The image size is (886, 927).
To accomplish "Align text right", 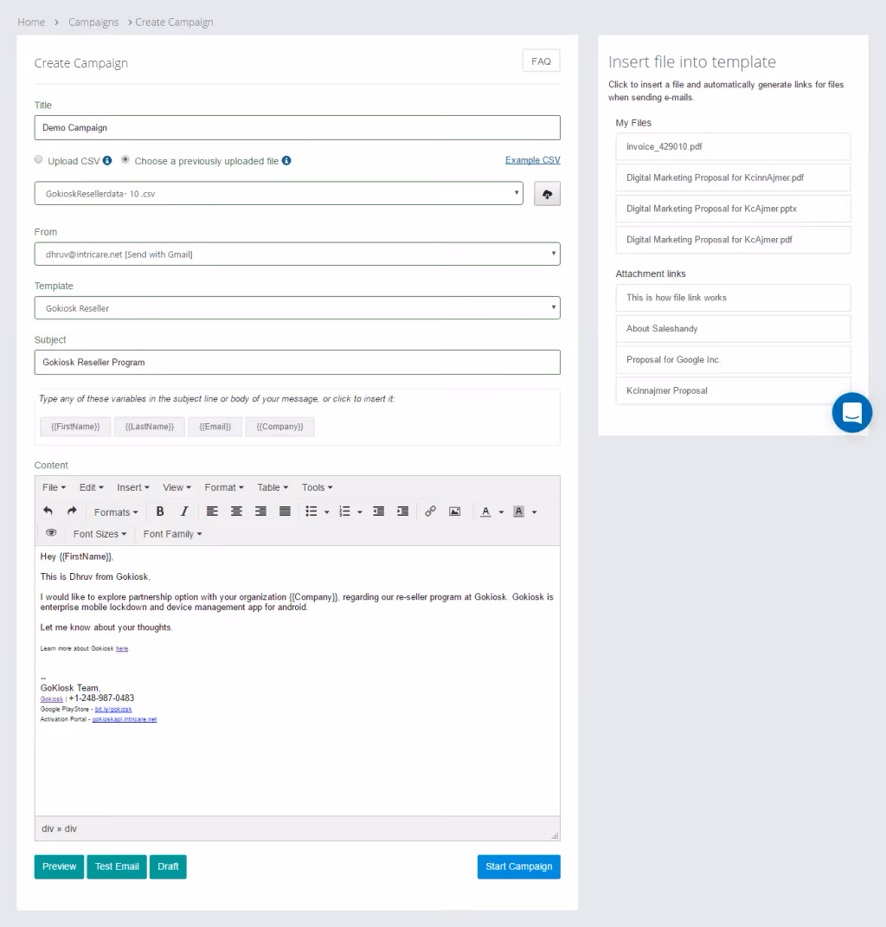I will coord(260,512).
